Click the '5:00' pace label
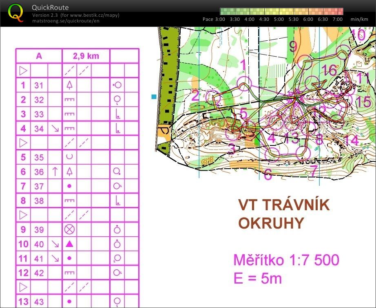 279,20
